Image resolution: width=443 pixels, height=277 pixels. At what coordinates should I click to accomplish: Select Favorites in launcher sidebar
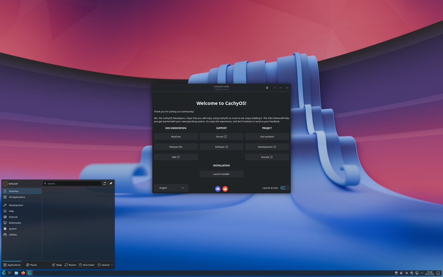click(x=21, y=191)
